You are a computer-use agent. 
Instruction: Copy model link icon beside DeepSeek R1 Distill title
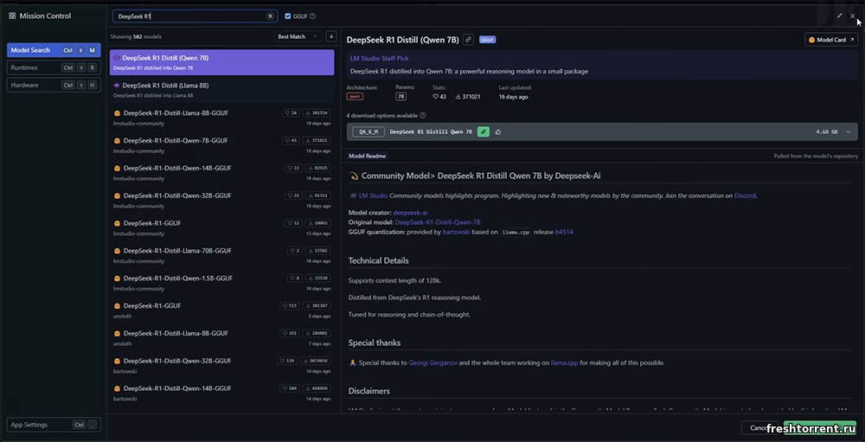pos(468,39)
